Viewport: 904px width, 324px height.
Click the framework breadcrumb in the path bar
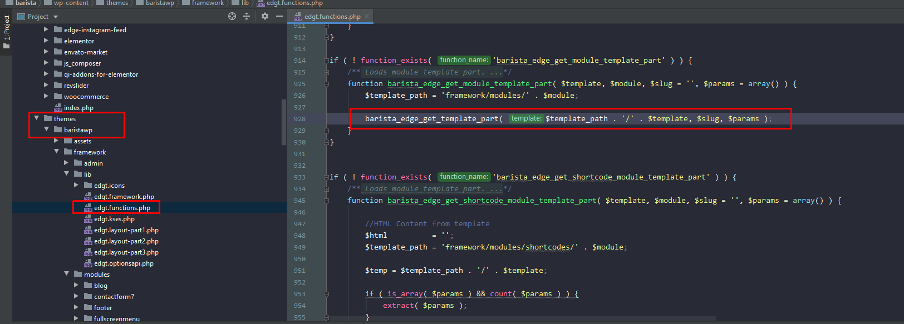[208, 3]
